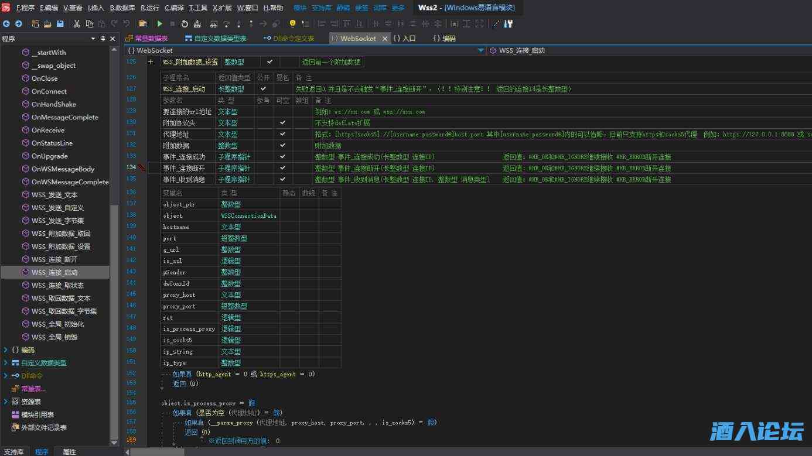812x456 pixels.
Task: Click the green Run button in toolbar
Action: 159,24
